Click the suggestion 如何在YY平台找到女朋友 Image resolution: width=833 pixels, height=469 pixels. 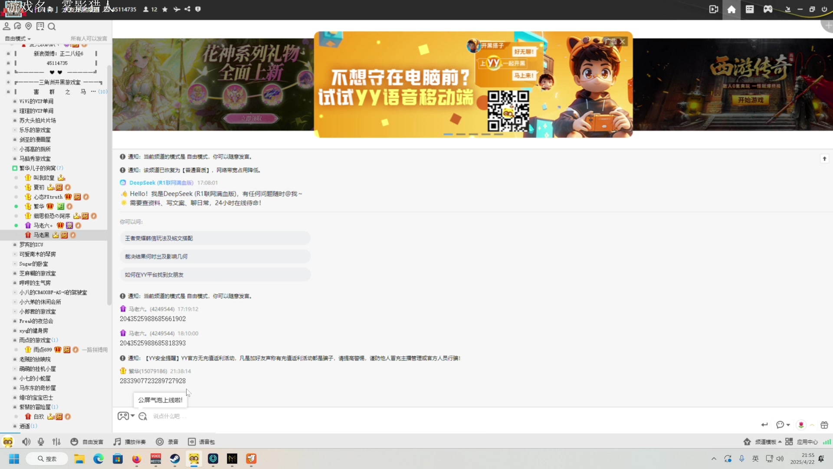pyautogui.click(x=154, y=275)
